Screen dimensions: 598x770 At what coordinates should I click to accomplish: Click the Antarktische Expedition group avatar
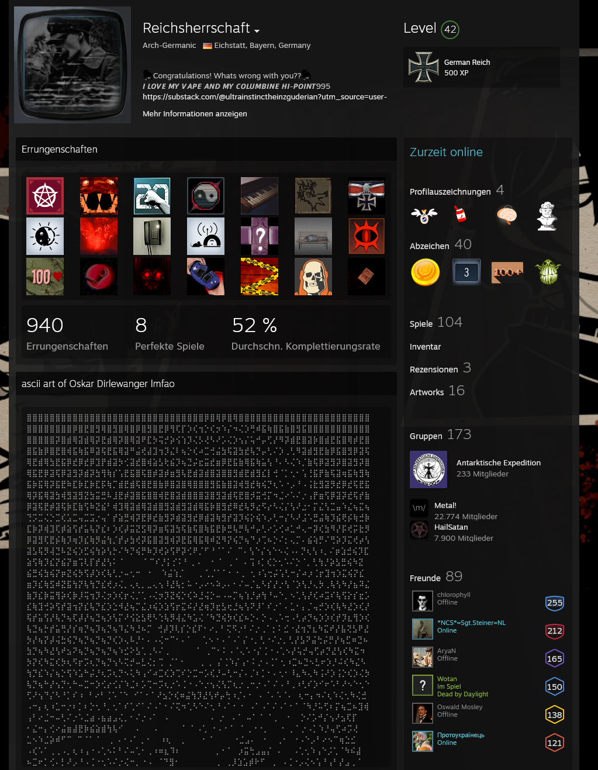coord(428,469)
